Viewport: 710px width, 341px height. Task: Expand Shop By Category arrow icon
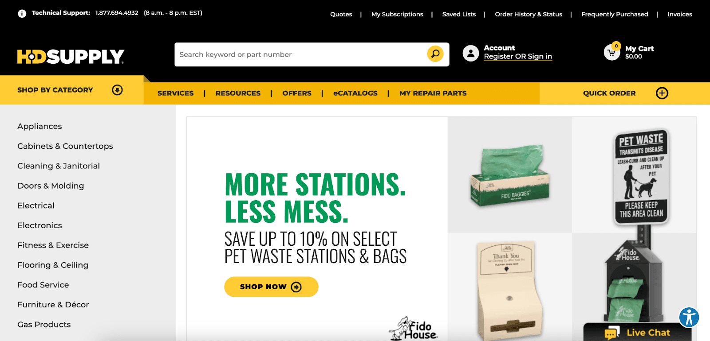coord(117,90)
